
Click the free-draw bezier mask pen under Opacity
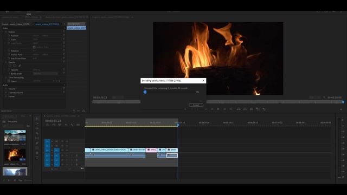pyautogui.click(x=20, y=66)
